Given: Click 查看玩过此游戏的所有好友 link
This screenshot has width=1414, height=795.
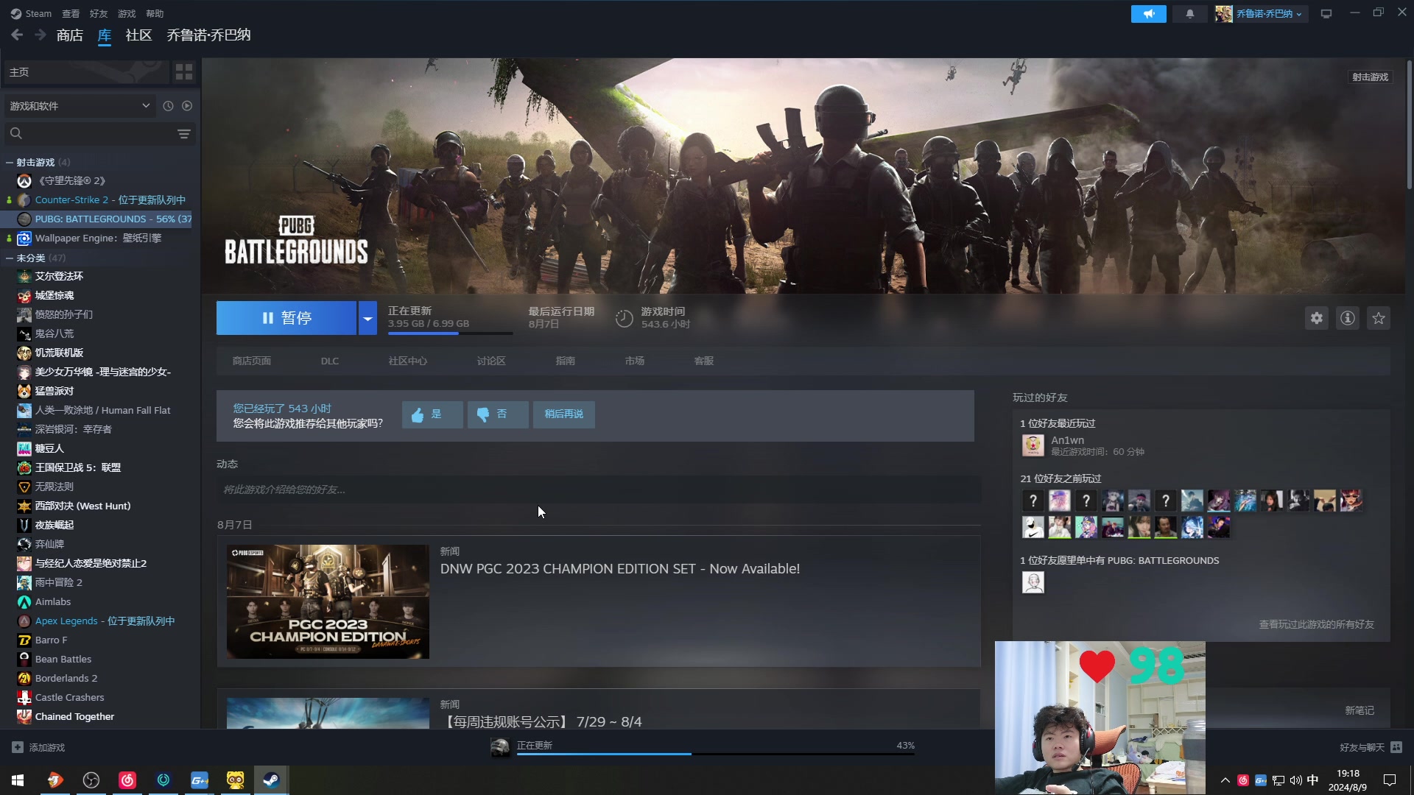Looking at the screenshot, I should (1316, 624).
